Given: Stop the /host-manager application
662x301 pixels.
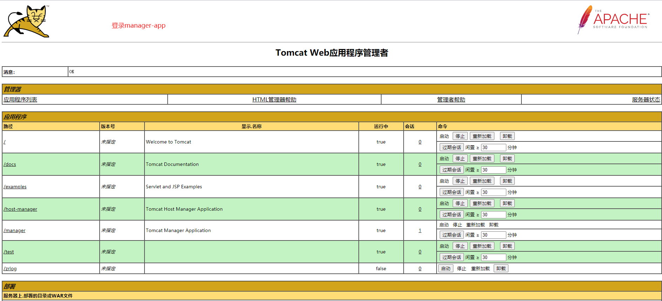Looking at the screenshot, I should [x=460, y=203].
